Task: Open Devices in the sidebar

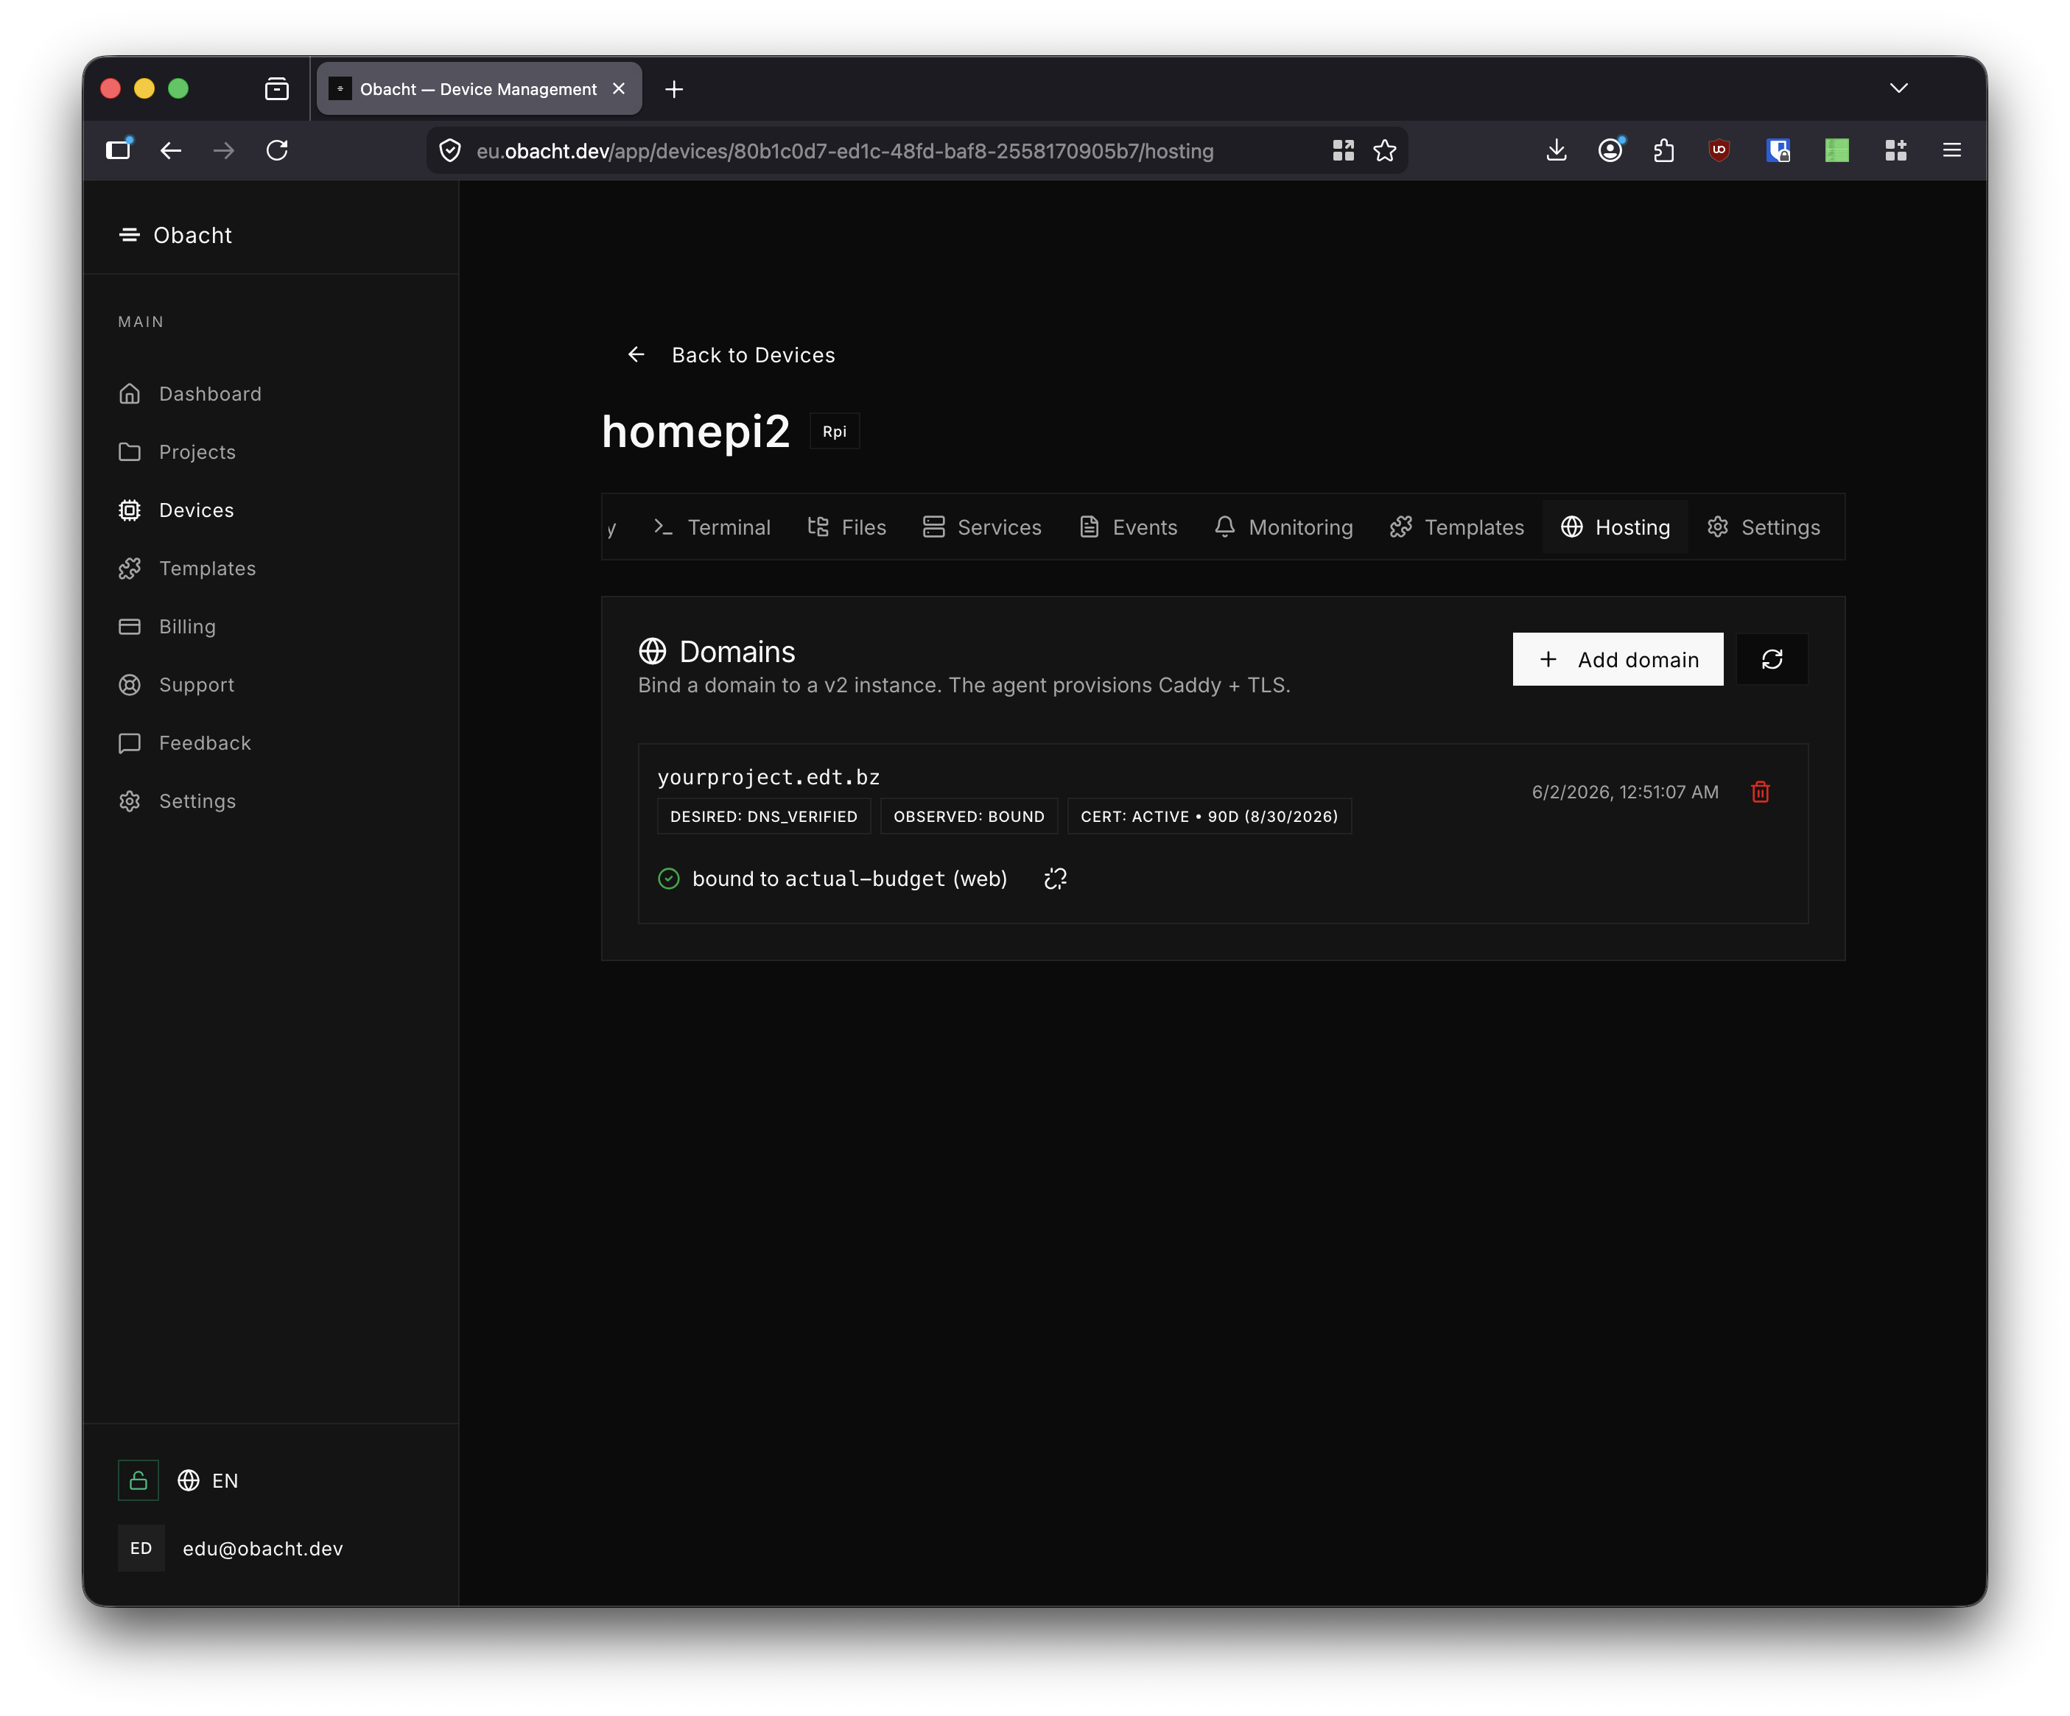Action: pyautogui.click(x=175, y=510)
